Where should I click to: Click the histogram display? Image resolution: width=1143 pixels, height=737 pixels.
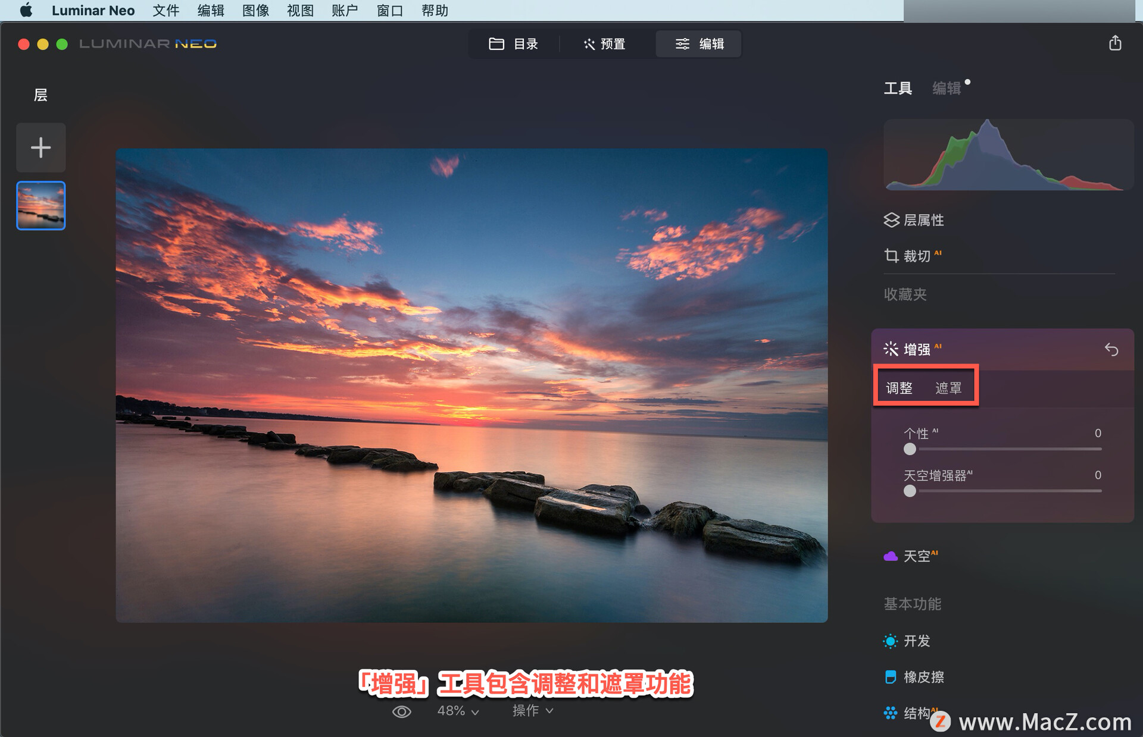point(1008,155)
